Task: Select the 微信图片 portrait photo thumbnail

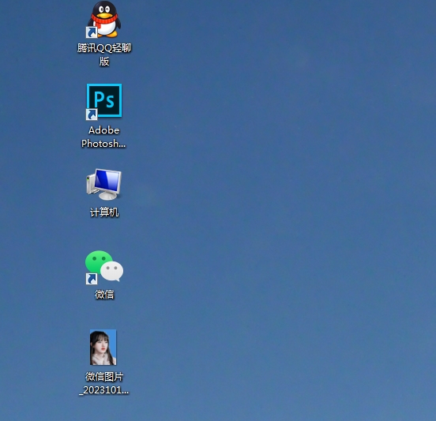Action: pyautogui.click(x=103, y=348)
